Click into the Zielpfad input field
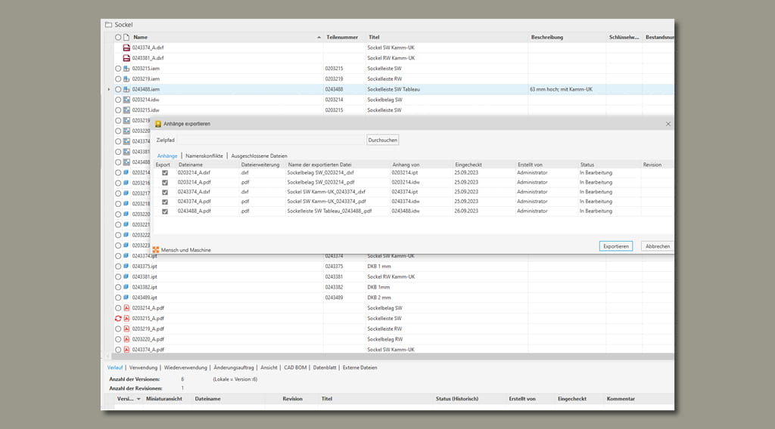 (270, 140)
